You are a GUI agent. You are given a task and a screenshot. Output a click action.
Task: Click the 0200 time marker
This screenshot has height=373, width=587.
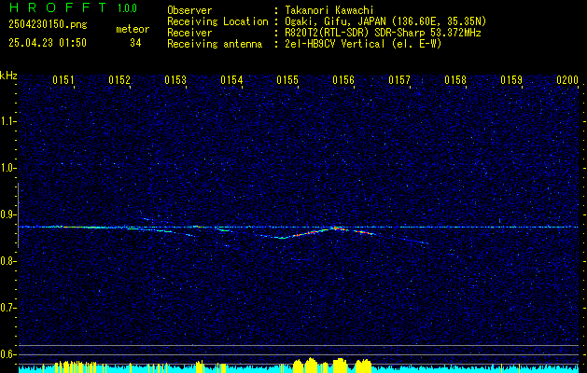[567, 80]
